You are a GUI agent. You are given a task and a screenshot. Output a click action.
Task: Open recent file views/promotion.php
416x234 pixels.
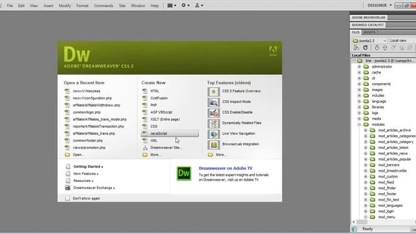tap(89, 148)
